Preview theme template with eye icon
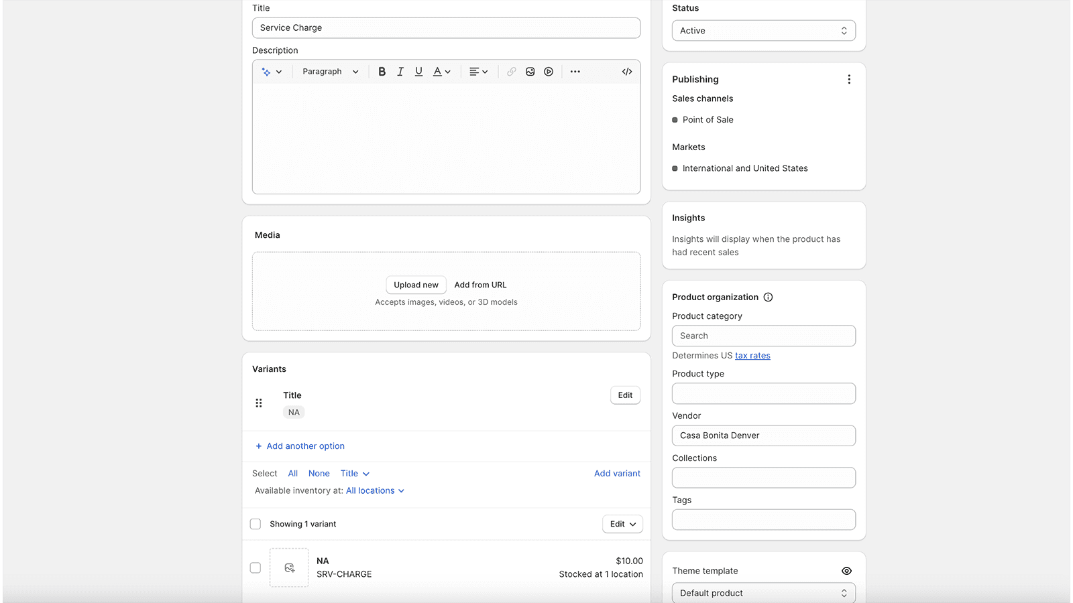Viewport: 1073px width, 603px height. pos(846,571)
